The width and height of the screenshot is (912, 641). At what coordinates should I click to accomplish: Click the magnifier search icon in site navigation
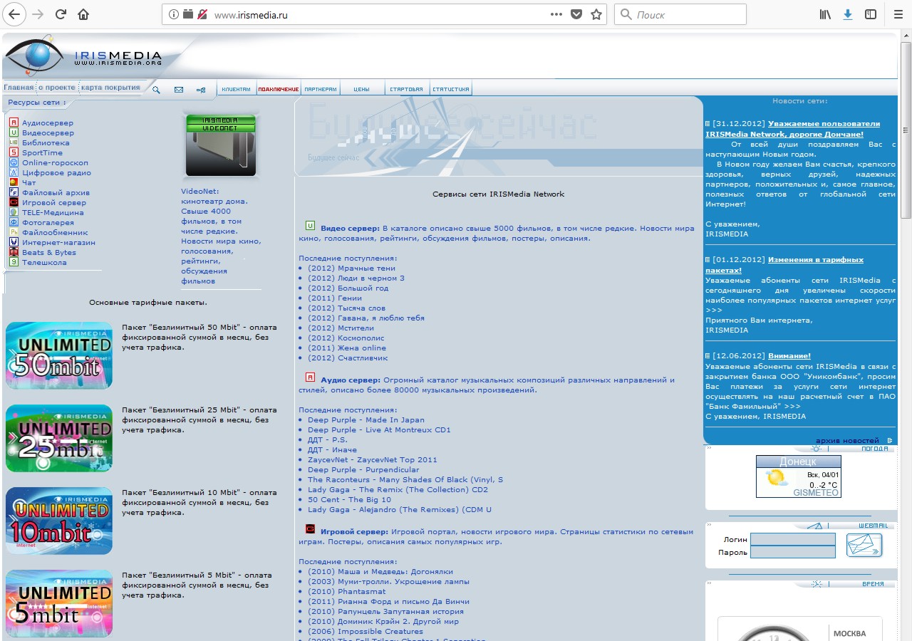156,90
